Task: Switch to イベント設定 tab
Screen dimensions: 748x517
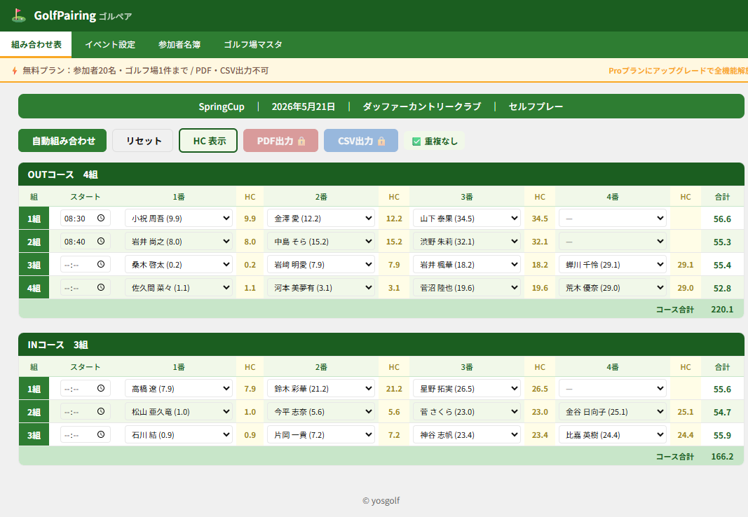Action: [x=110, y=45]
